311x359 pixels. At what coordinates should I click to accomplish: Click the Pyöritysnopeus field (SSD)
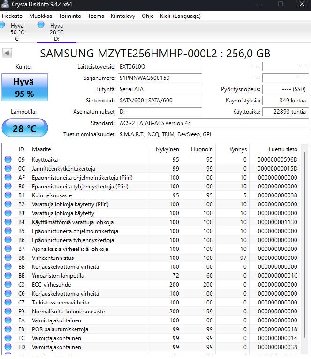285,89
